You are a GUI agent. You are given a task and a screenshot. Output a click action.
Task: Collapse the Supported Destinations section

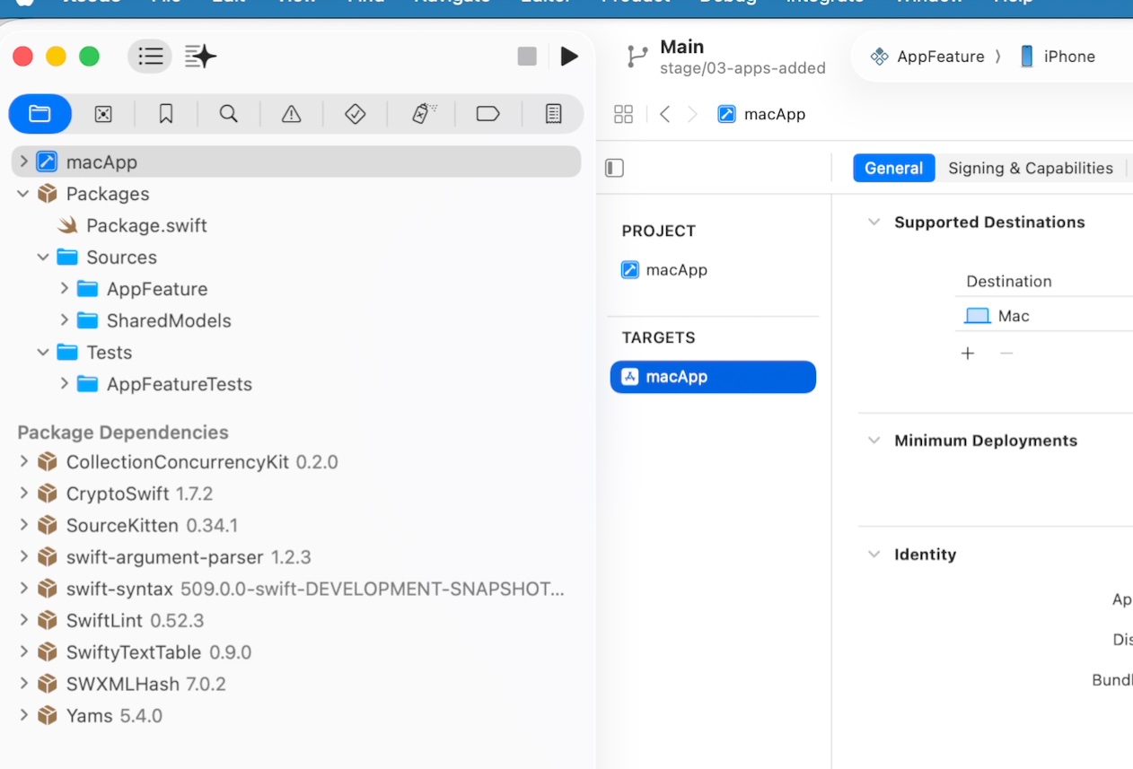tap(874, 223)
